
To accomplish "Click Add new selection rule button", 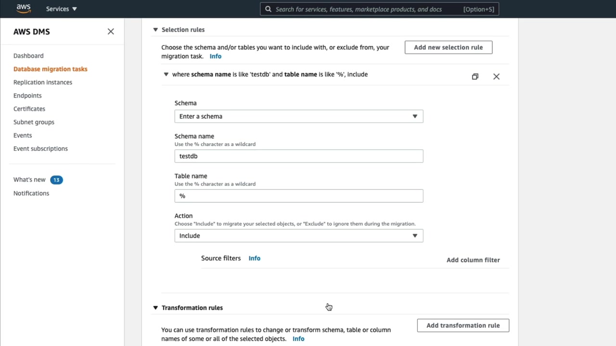I will click(448, 47).
